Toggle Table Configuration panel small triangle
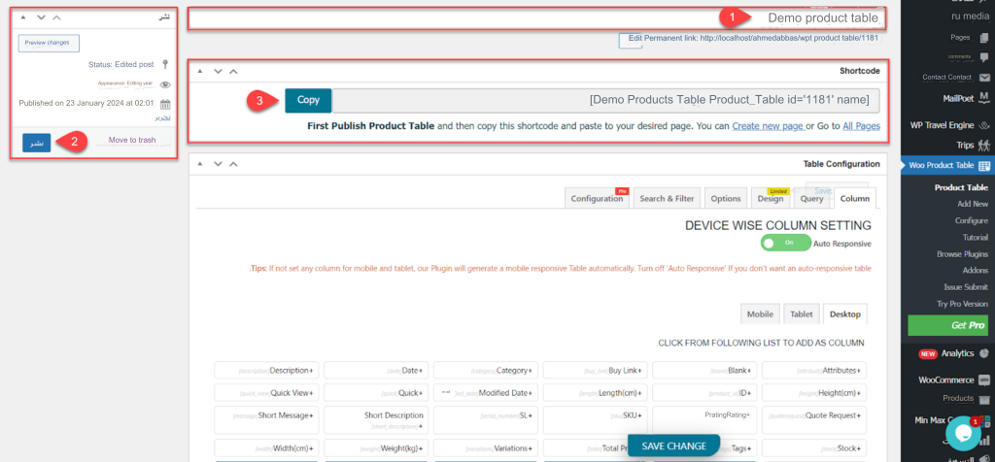This screenshot has height=462, width=995. [200, 164]
